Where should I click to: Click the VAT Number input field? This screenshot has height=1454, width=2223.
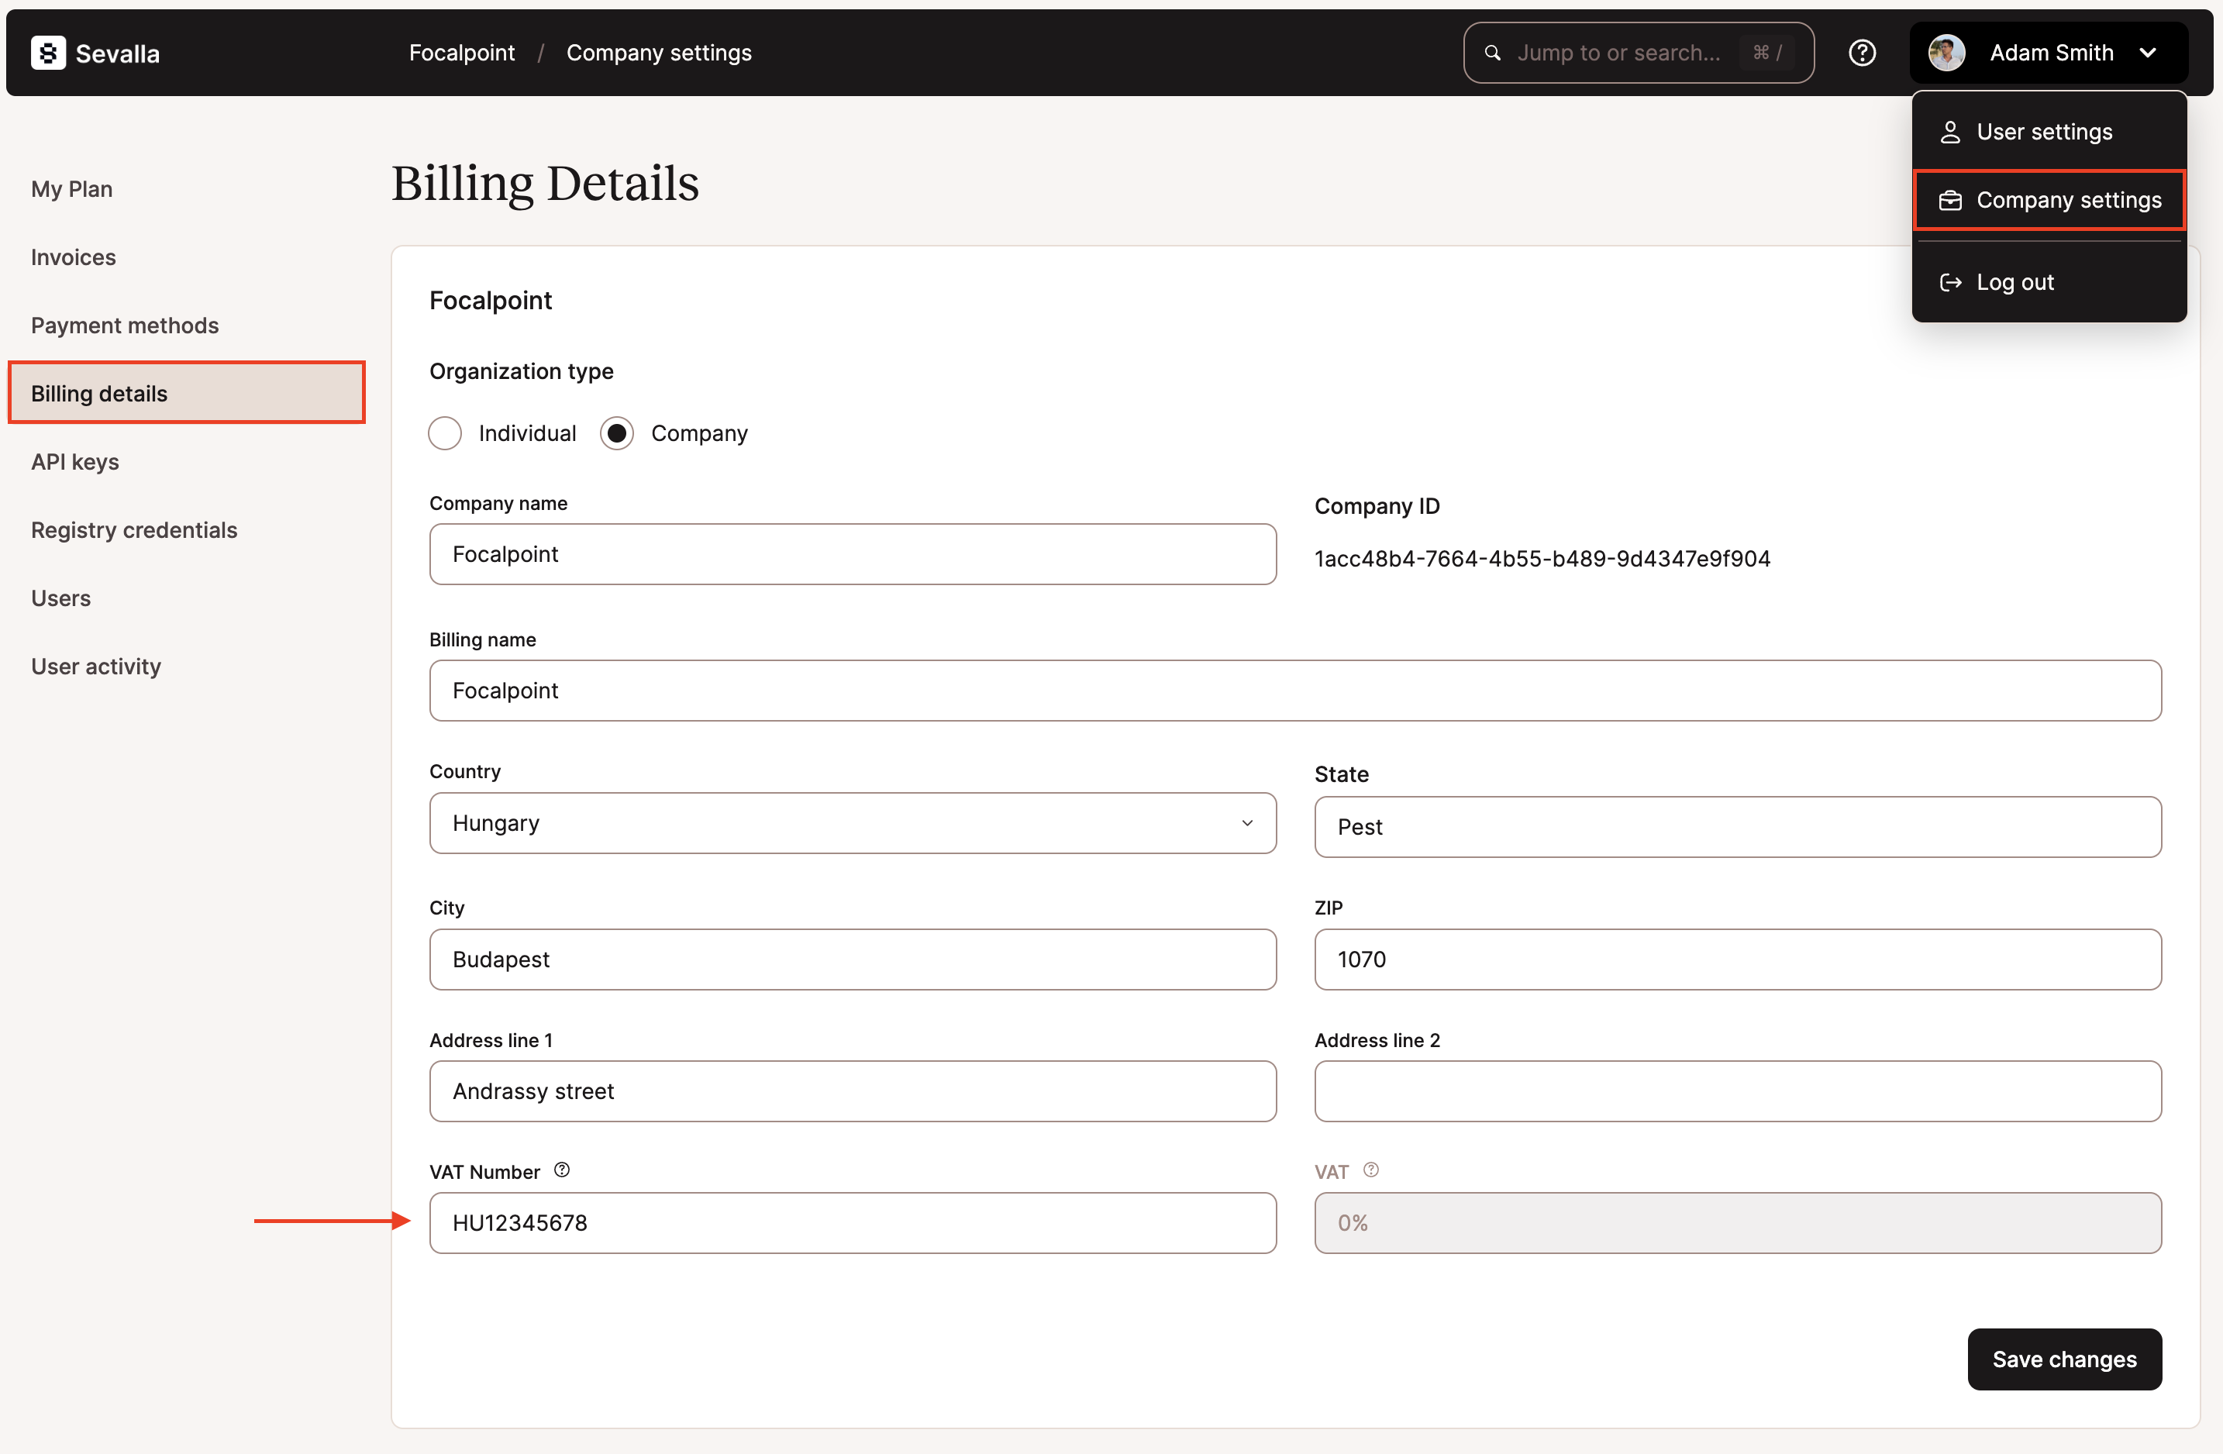click(x=852, y=1222)
